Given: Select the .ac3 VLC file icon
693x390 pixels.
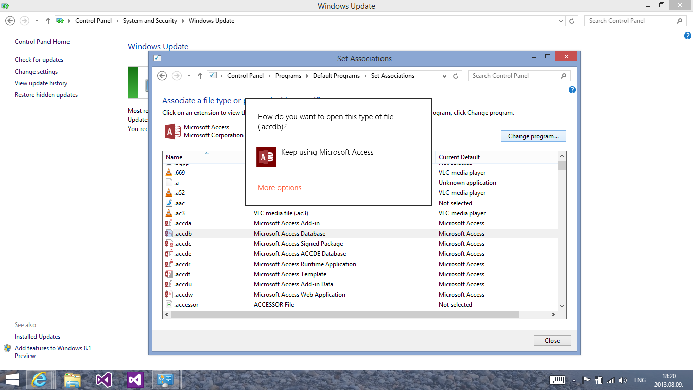Looking at the screenshot, I should [169, 213].
